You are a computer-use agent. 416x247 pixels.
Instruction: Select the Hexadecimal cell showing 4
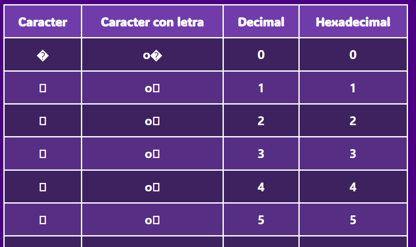pos(353,187)
